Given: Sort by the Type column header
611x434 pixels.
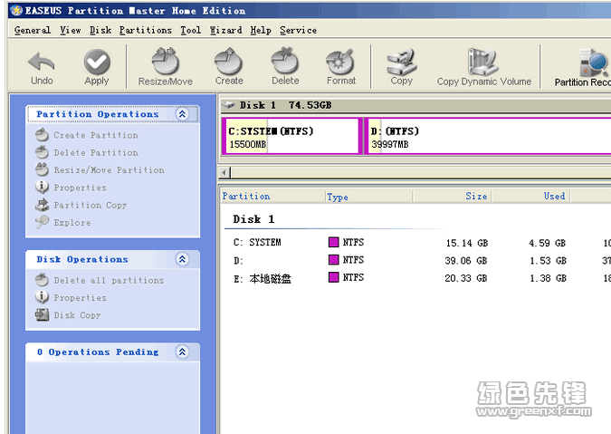Looking at the screenshot, I should coord(369,196).
